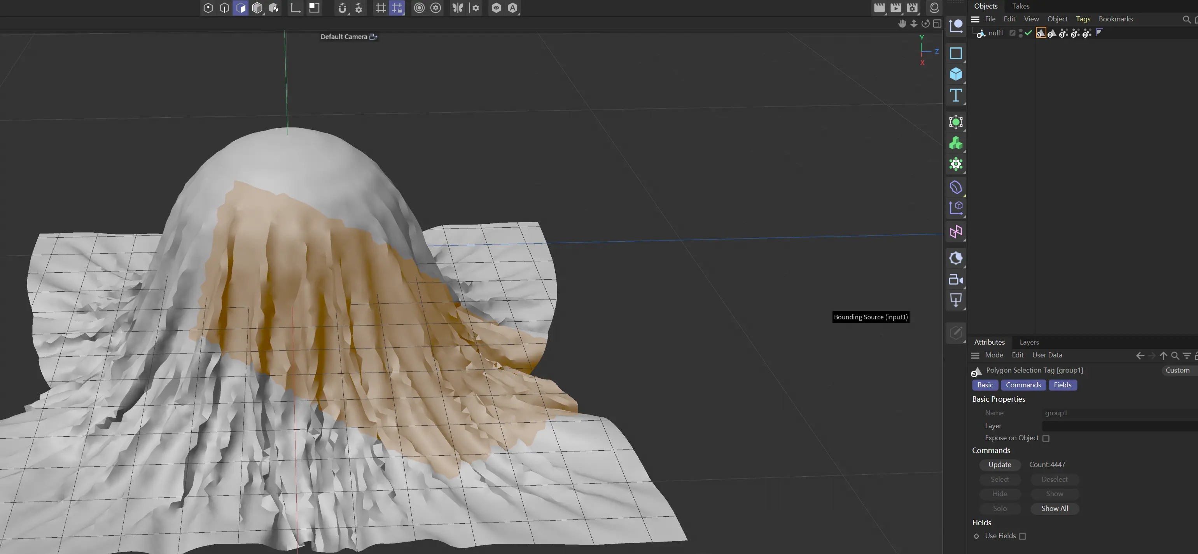This screenshot has height=554, width=1198.
Task: Toggle the active view maximize icon
Action: click(937, 24)
